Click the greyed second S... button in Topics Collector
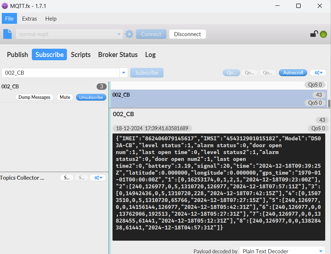The image size is (331, 254). [81, 178]
